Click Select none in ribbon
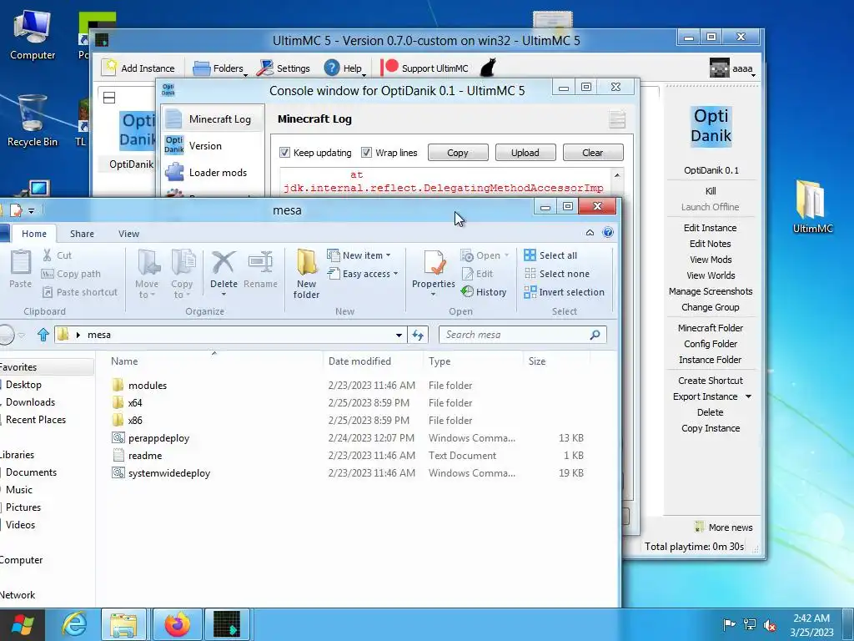 [x=556, y=274]
